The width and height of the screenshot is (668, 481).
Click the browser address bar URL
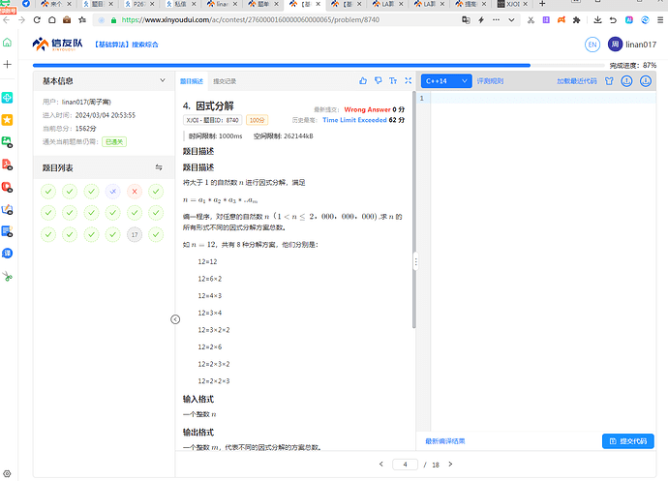point(250,20)
